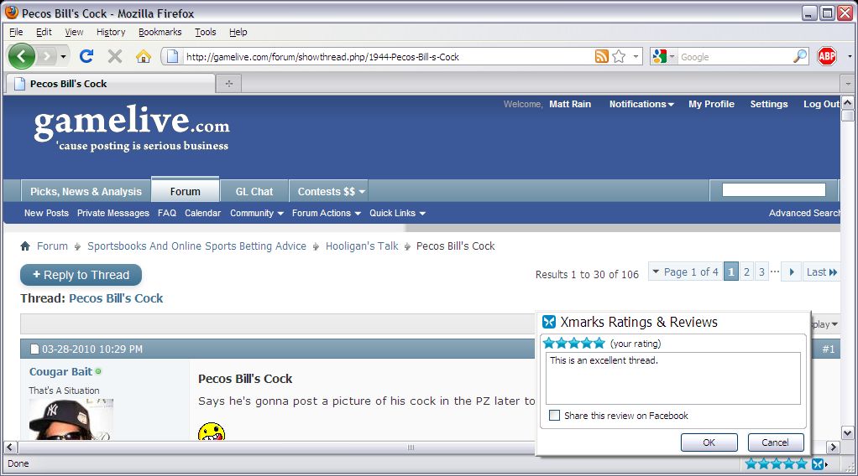Open the Tools menu
Viewport: 858px width, 476px height.
(205, 32)
